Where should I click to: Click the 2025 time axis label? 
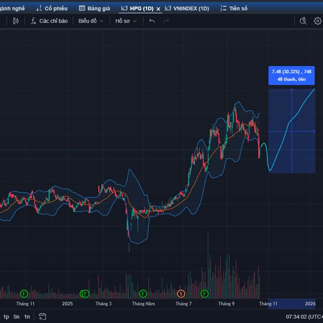coord(67,304)
